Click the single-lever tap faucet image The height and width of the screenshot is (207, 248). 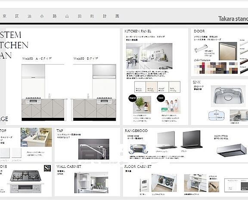pyautogui.click(x=93, y=149)
